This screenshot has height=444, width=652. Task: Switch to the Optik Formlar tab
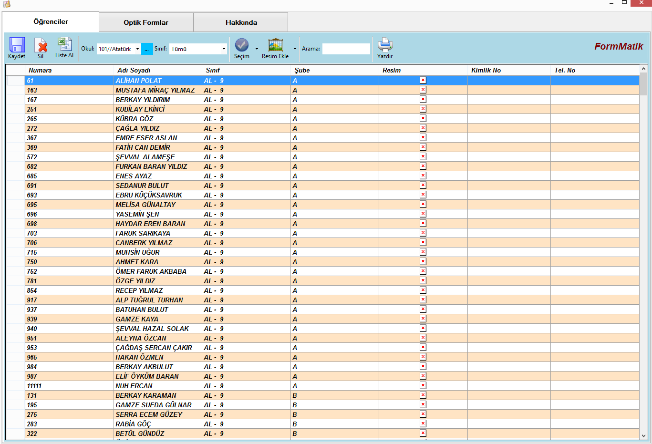point(146,22)
